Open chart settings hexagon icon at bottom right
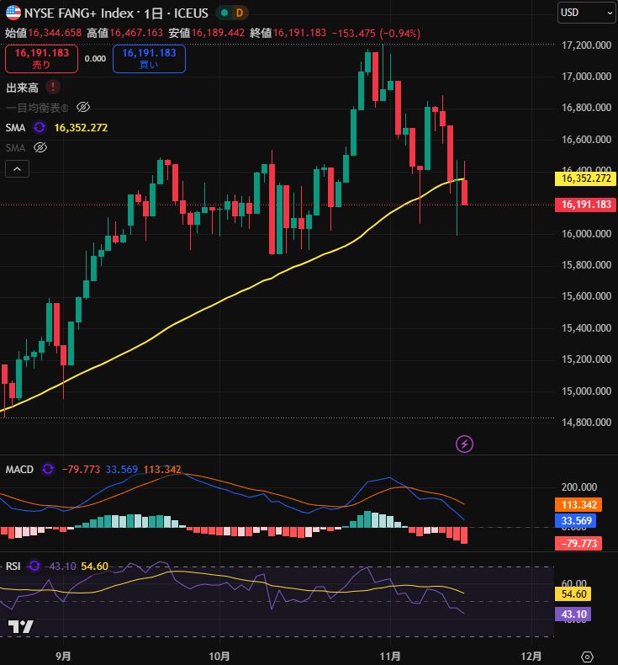This screenshot has width=618, height=665. 588,656
